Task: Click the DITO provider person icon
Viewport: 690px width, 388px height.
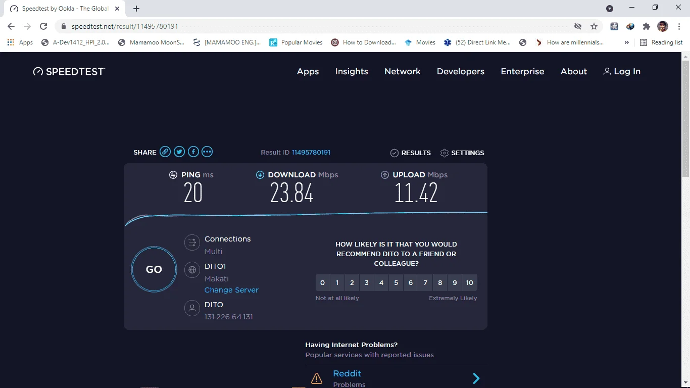Action: [x=192, y=308]
